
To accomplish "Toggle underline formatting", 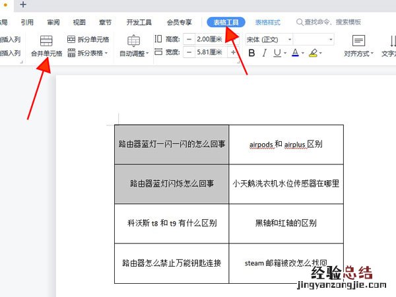I will (277, 53).
